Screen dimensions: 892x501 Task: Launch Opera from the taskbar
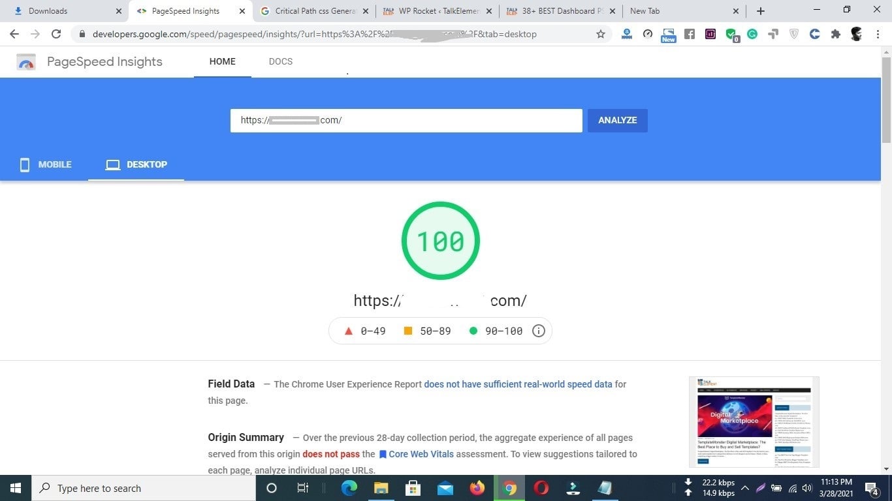(x=541, y=488)
